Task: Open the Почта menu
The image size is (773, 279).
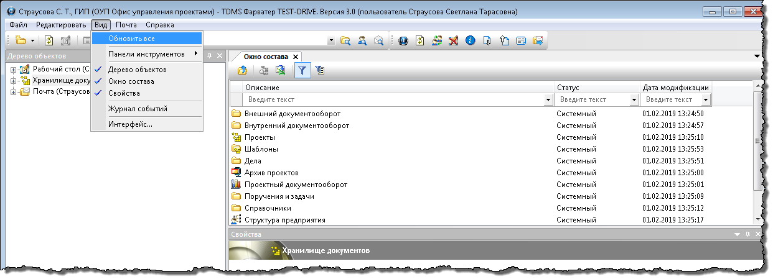Action: (x=126, y=25)
